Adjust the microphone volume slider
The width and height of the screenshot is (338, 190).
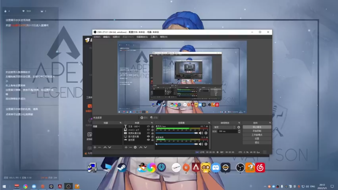coord(177,133)
